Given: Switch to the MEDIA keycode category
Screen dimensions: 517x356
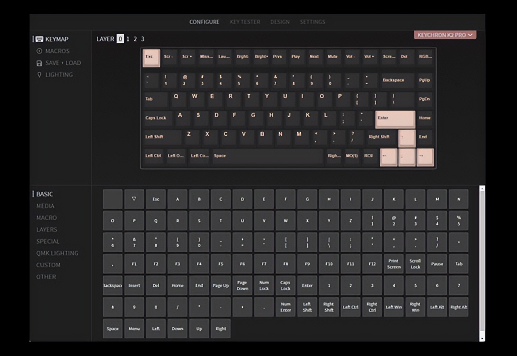Looking at the screenshot, I should pyautogui.click(x=46, y=206).
